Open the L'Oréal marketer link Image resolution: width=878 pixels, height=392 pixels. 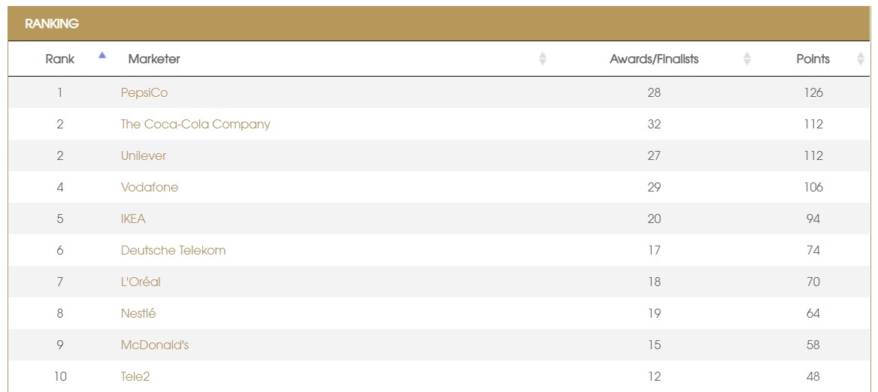141,282
